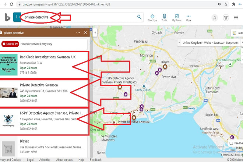
Task: Click the address bar URL
Action: click(x=66, y=4)
